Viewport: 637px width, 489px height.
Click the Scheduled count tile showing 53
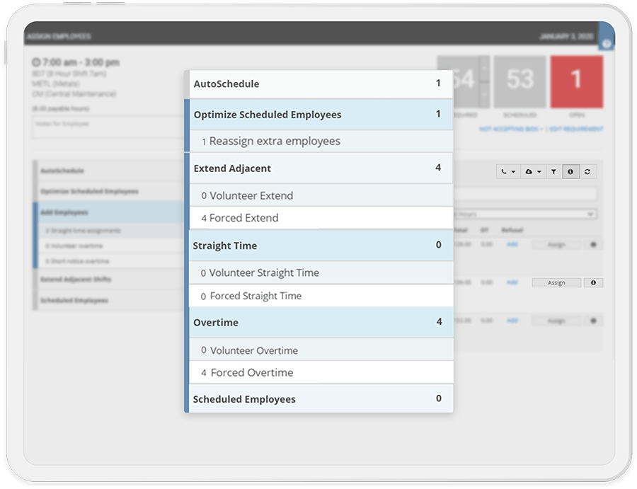[x=520, y=83]
